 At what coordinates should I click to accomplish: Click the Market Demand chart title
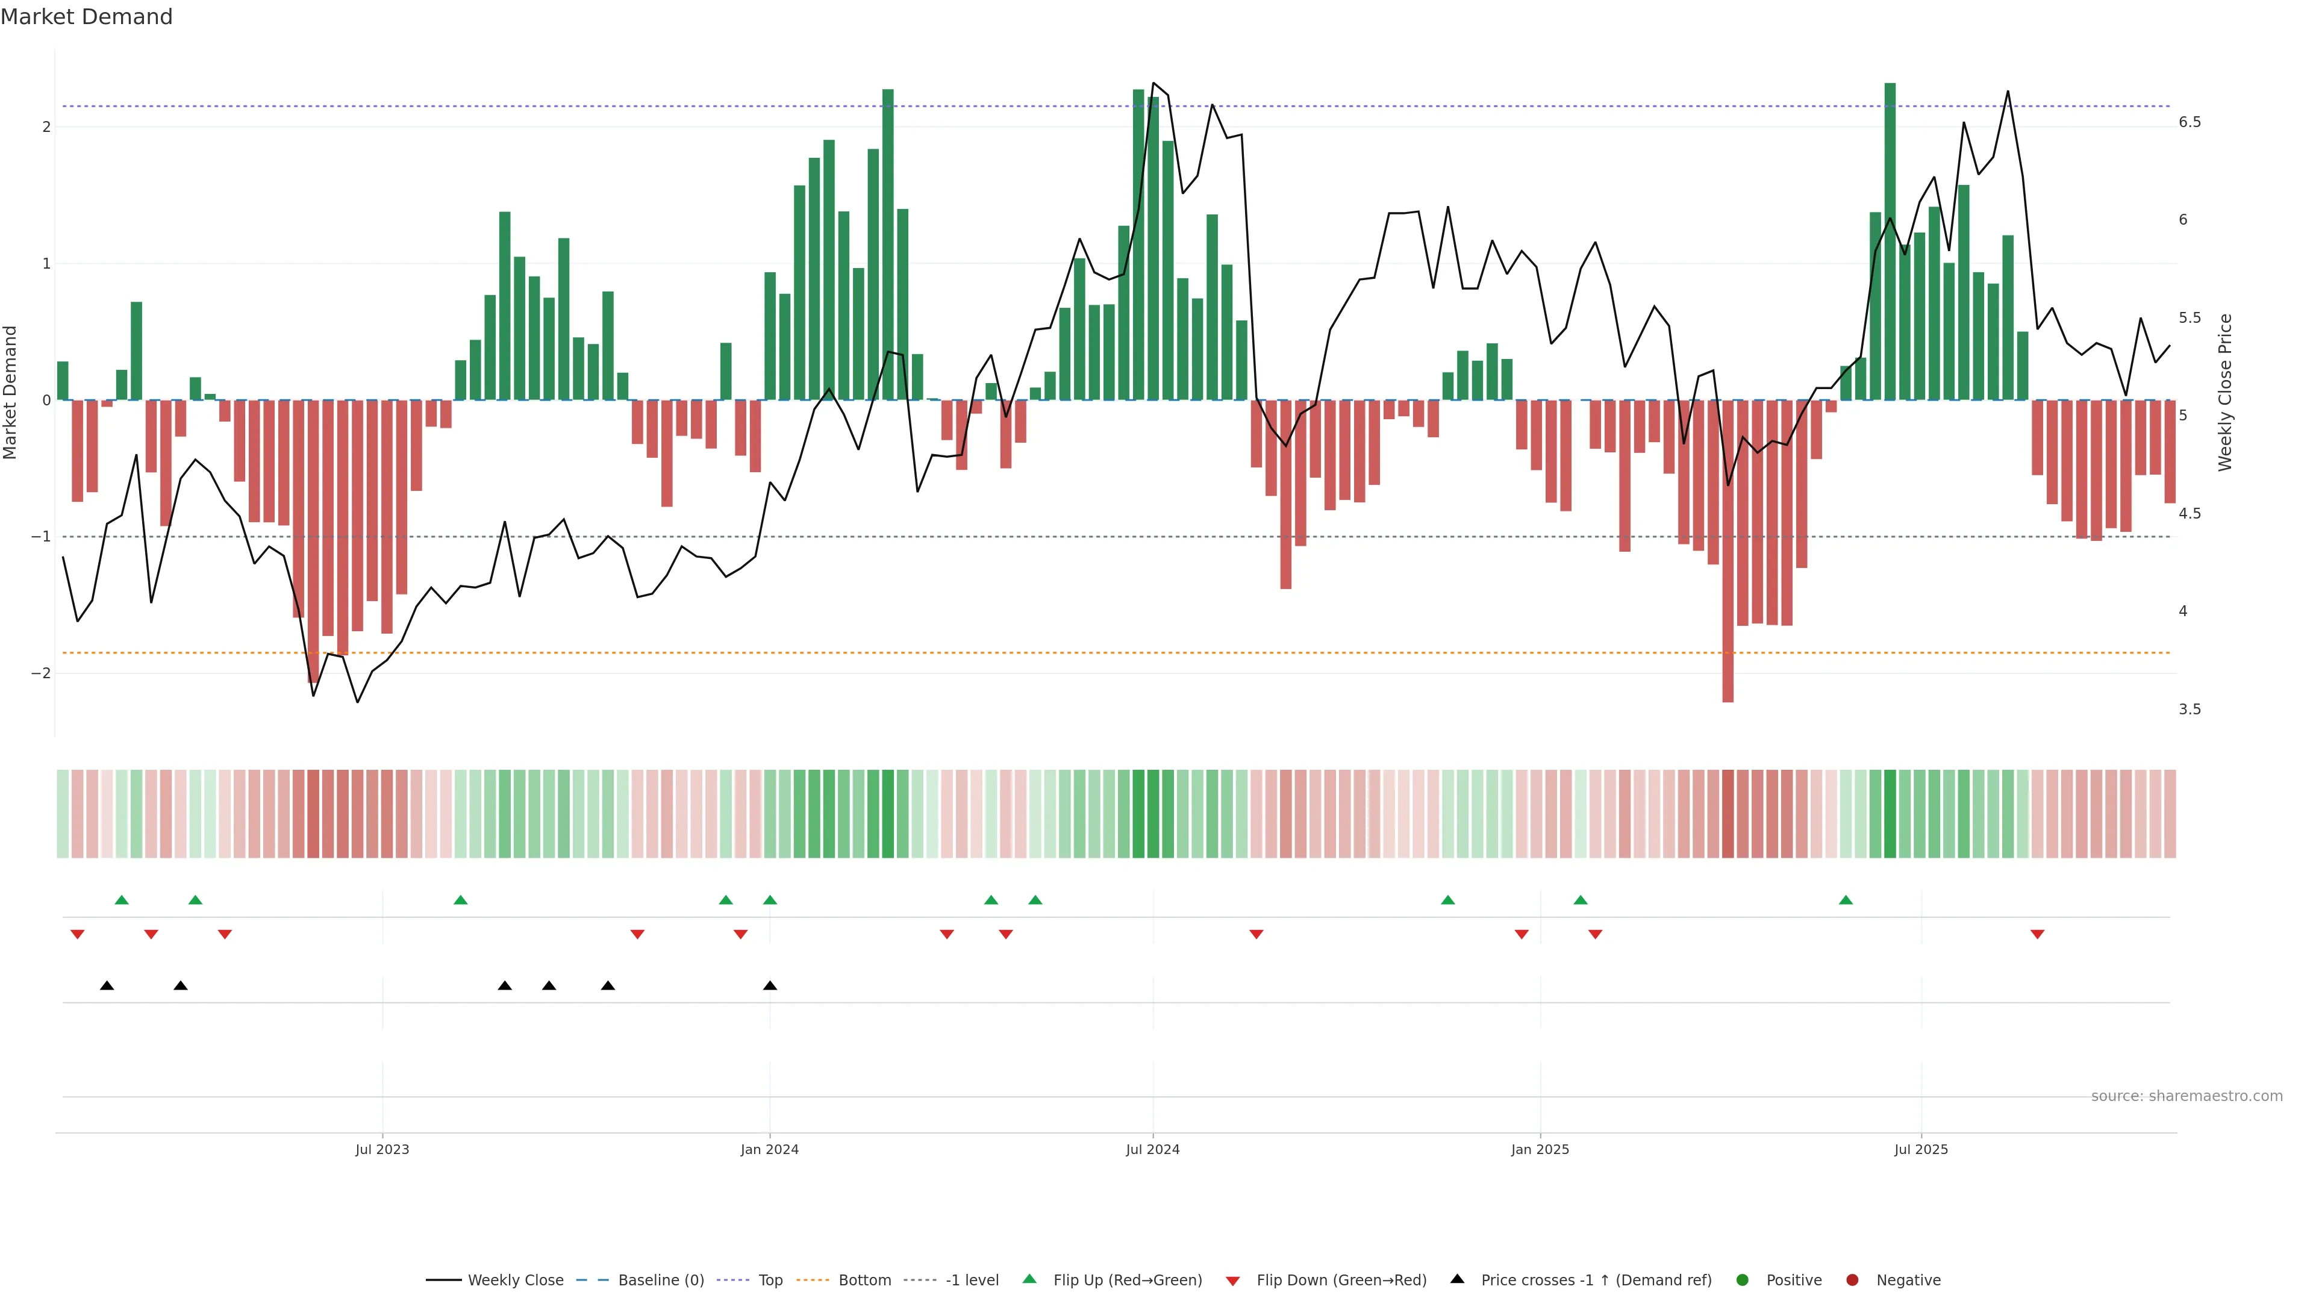86,17
